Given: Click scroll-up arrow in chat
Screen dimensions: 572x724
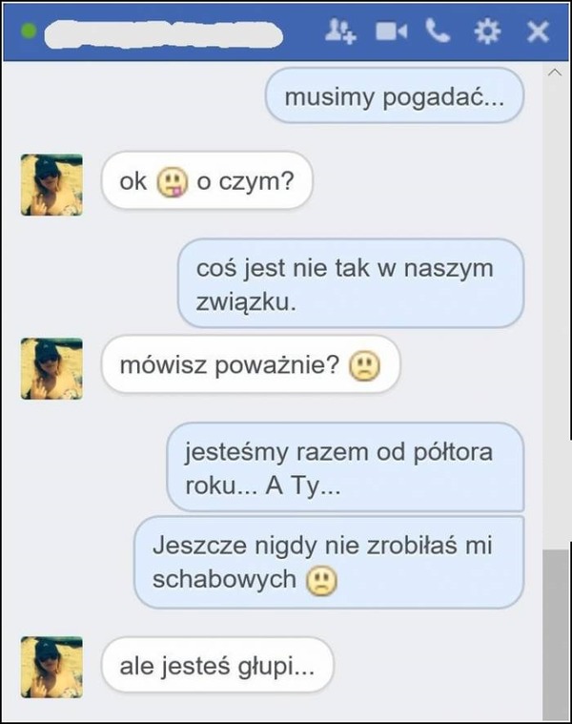Looking at the screenshot, I should 555,72.
